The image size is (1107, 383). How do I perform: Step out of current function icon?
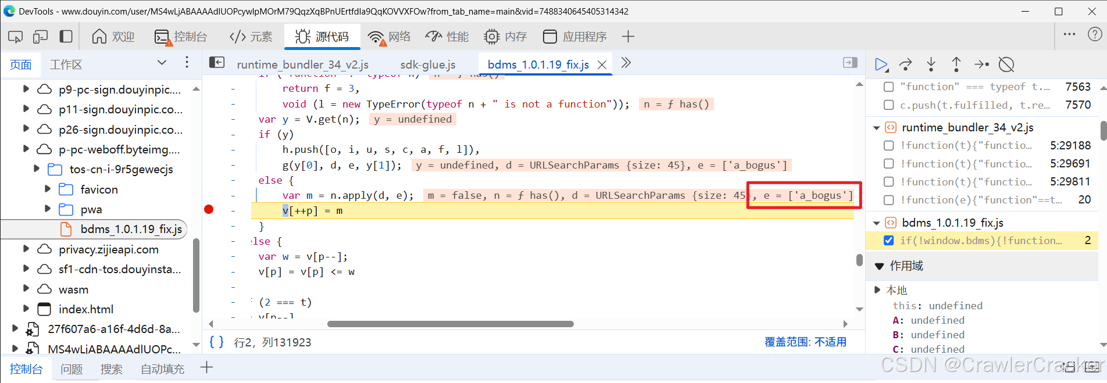click(956, 65)
